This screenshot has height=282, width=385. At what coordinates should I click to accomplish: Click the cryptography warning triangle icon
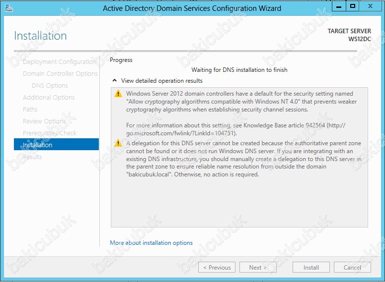tap(118, 94)
